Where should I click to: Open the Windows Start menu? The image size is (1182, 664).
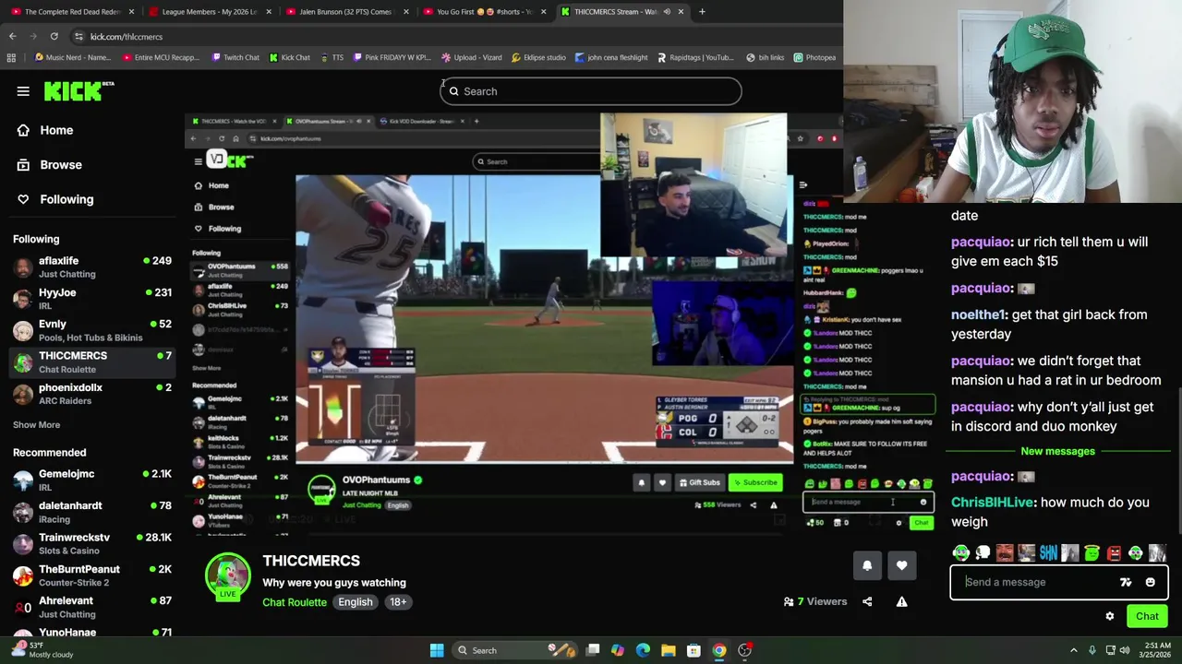437,650
